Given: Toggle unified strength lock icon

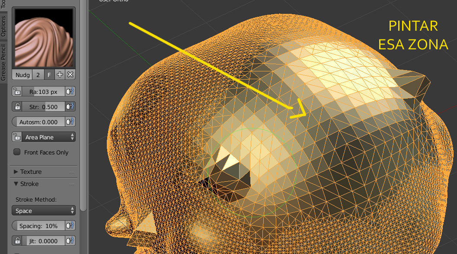Looking at the screenshot, I should point(17,107).
